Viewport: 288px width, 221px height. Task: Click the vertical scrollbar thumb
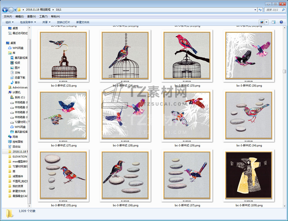tap(284, 72)
